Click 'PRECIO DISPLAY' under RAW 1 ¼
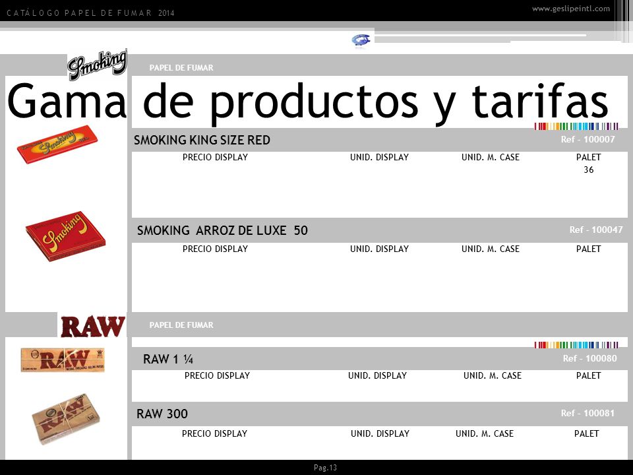Viewport: 633px width, 475px height. click(x=217, y=376)
